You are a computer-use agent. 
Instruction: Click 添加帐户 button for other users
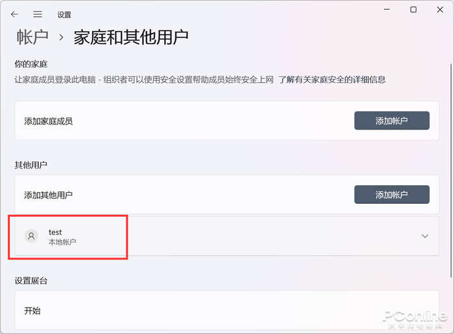coord(391,194)
